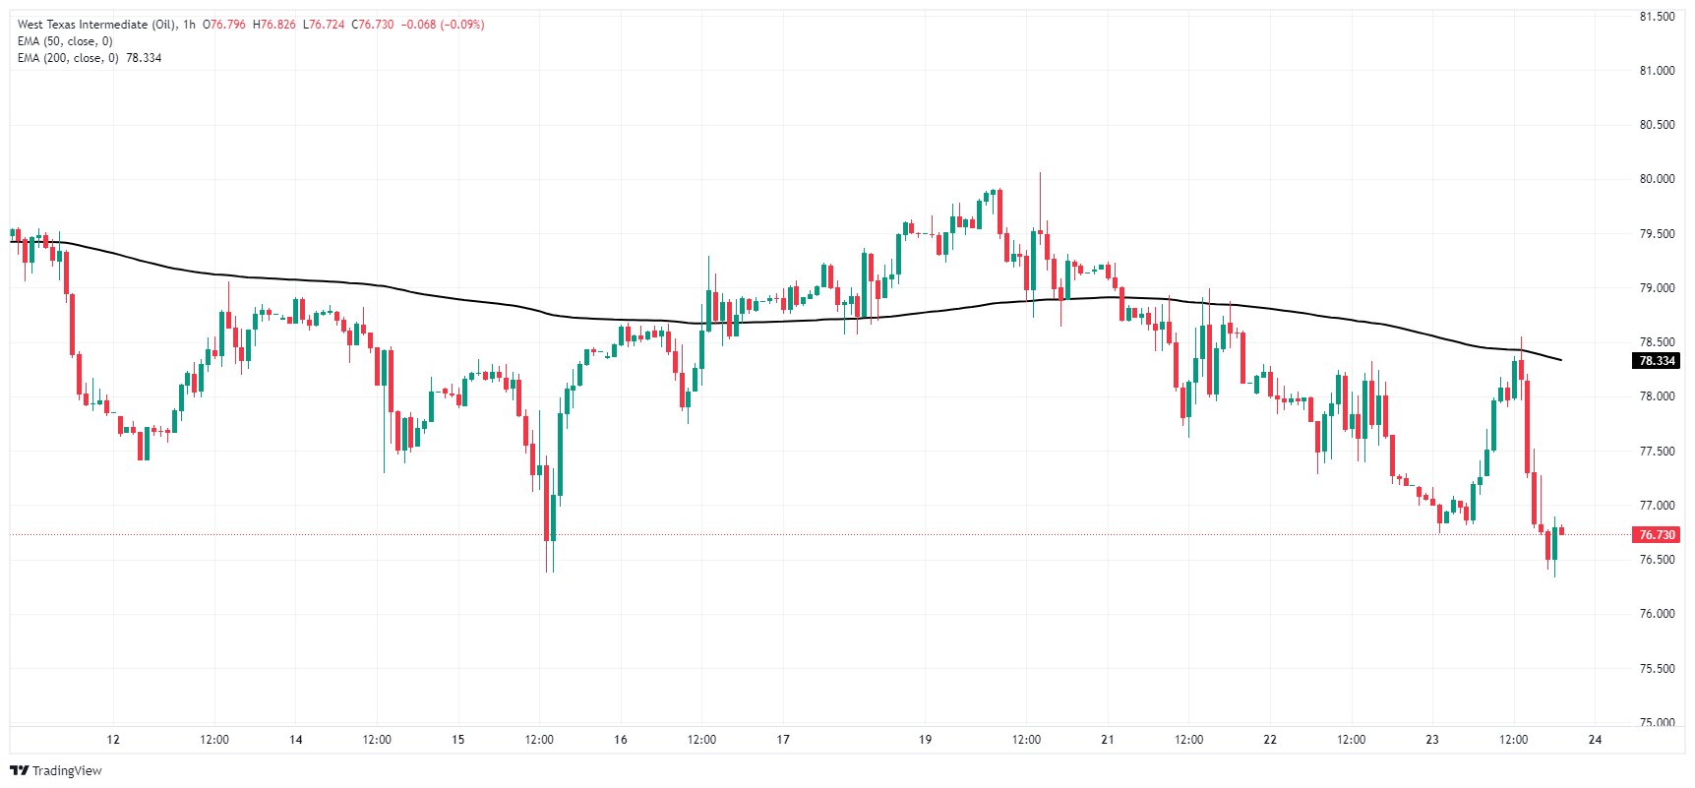Select the EMA (200, close, 0) indicator label

coord(68,58)
